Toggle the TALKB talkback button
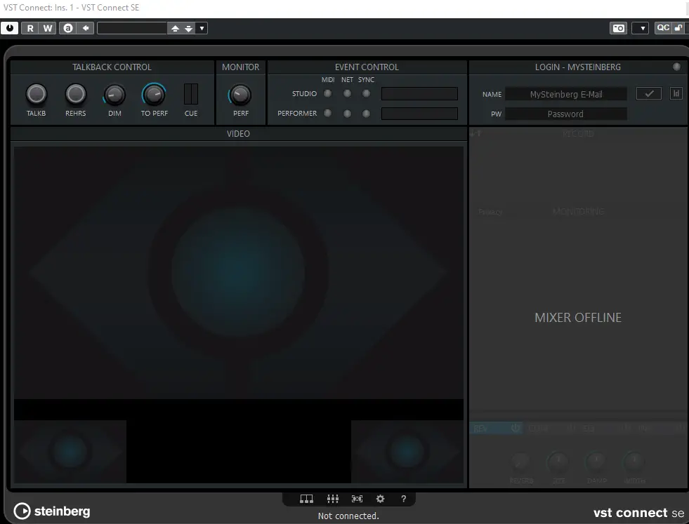Viewport: 689px width, 524px height. [x=37, y=94]
